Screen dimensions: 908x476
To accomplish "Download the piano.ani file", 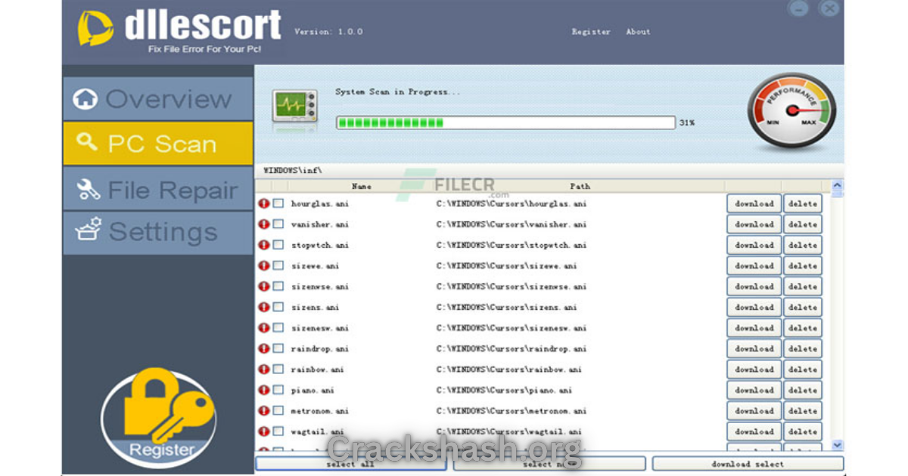I will click(754, 391).
